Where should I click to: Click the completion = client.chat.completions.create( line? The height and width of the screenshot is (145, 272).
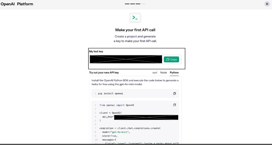click(130, 128)
